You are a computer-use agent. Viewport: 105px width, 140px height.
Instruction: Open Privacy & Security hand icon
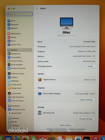[x=9, y=68]
